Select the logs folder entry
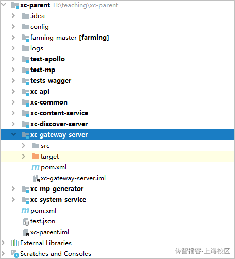The width and height of the screenshot is (235, 259). [x=37, y=48]
